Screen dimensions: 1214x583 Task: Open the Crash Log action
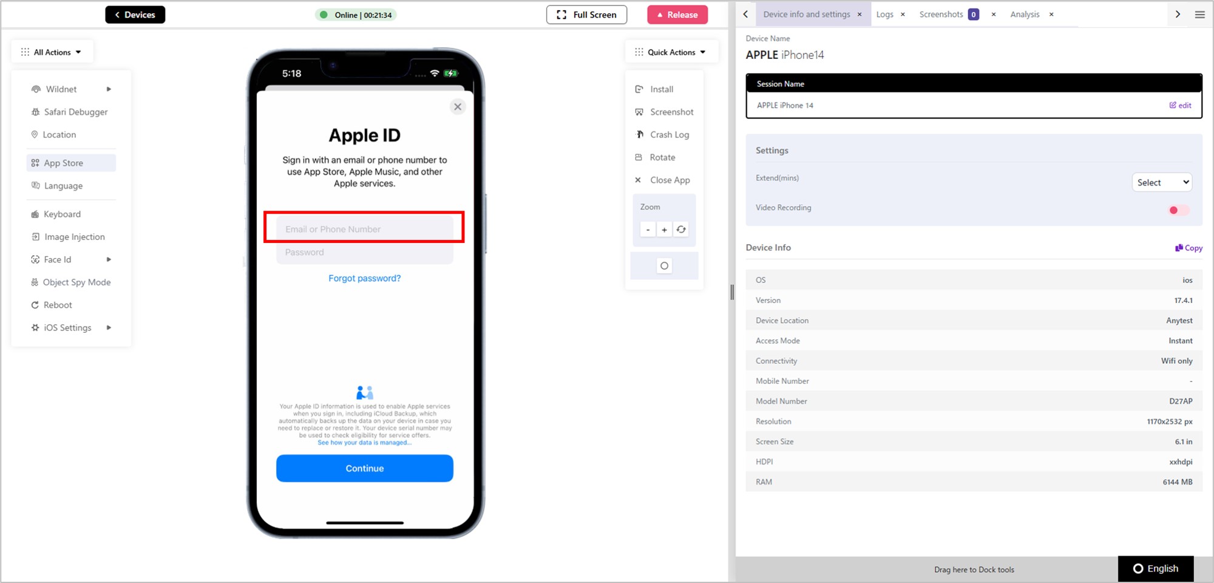[x=662, y=135]
